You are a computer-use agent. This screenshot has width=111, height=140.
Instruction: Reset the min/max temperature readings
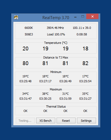[66, 121]
